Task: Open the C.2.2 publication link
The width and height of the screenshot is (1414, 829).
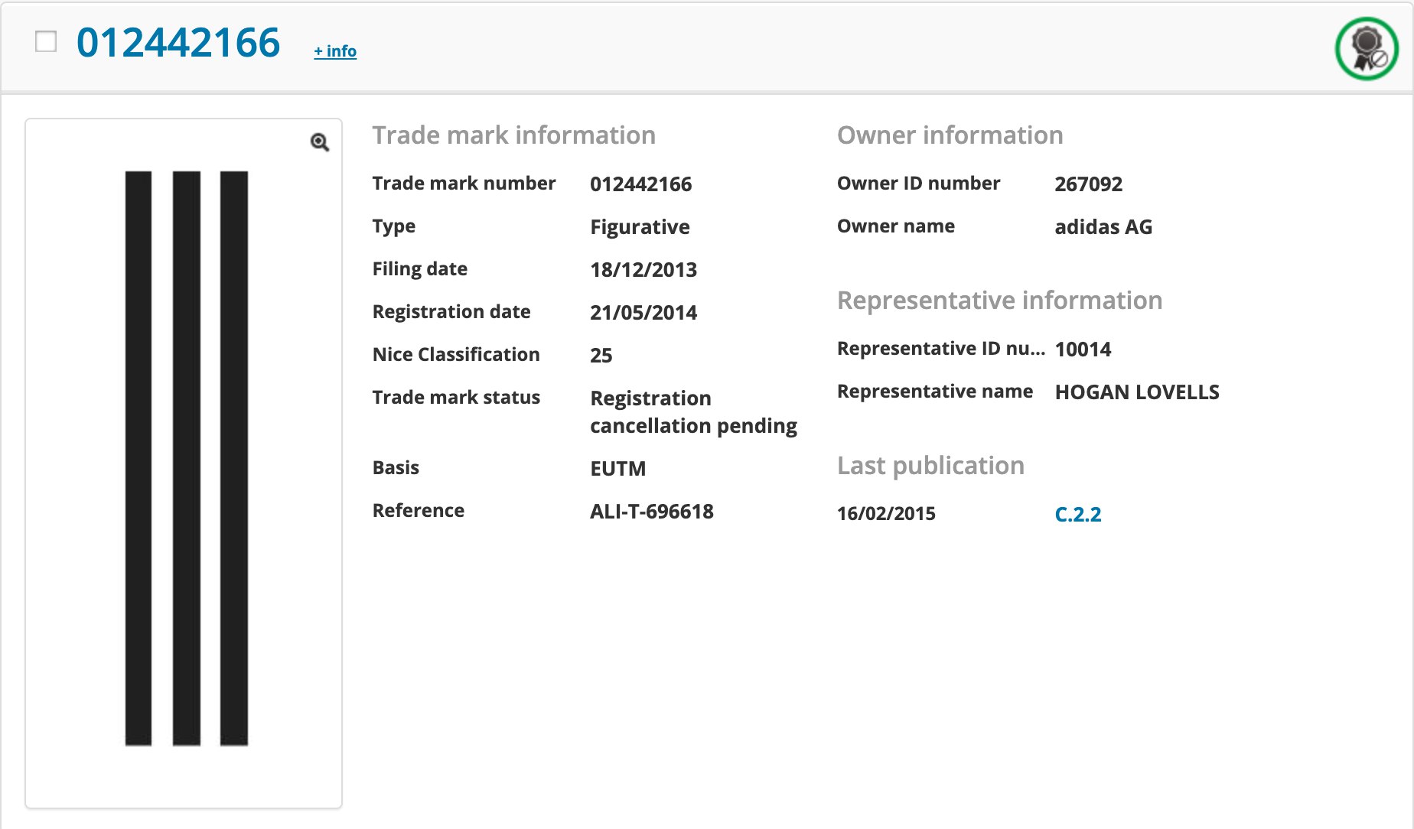Action: pos(1078,514)
